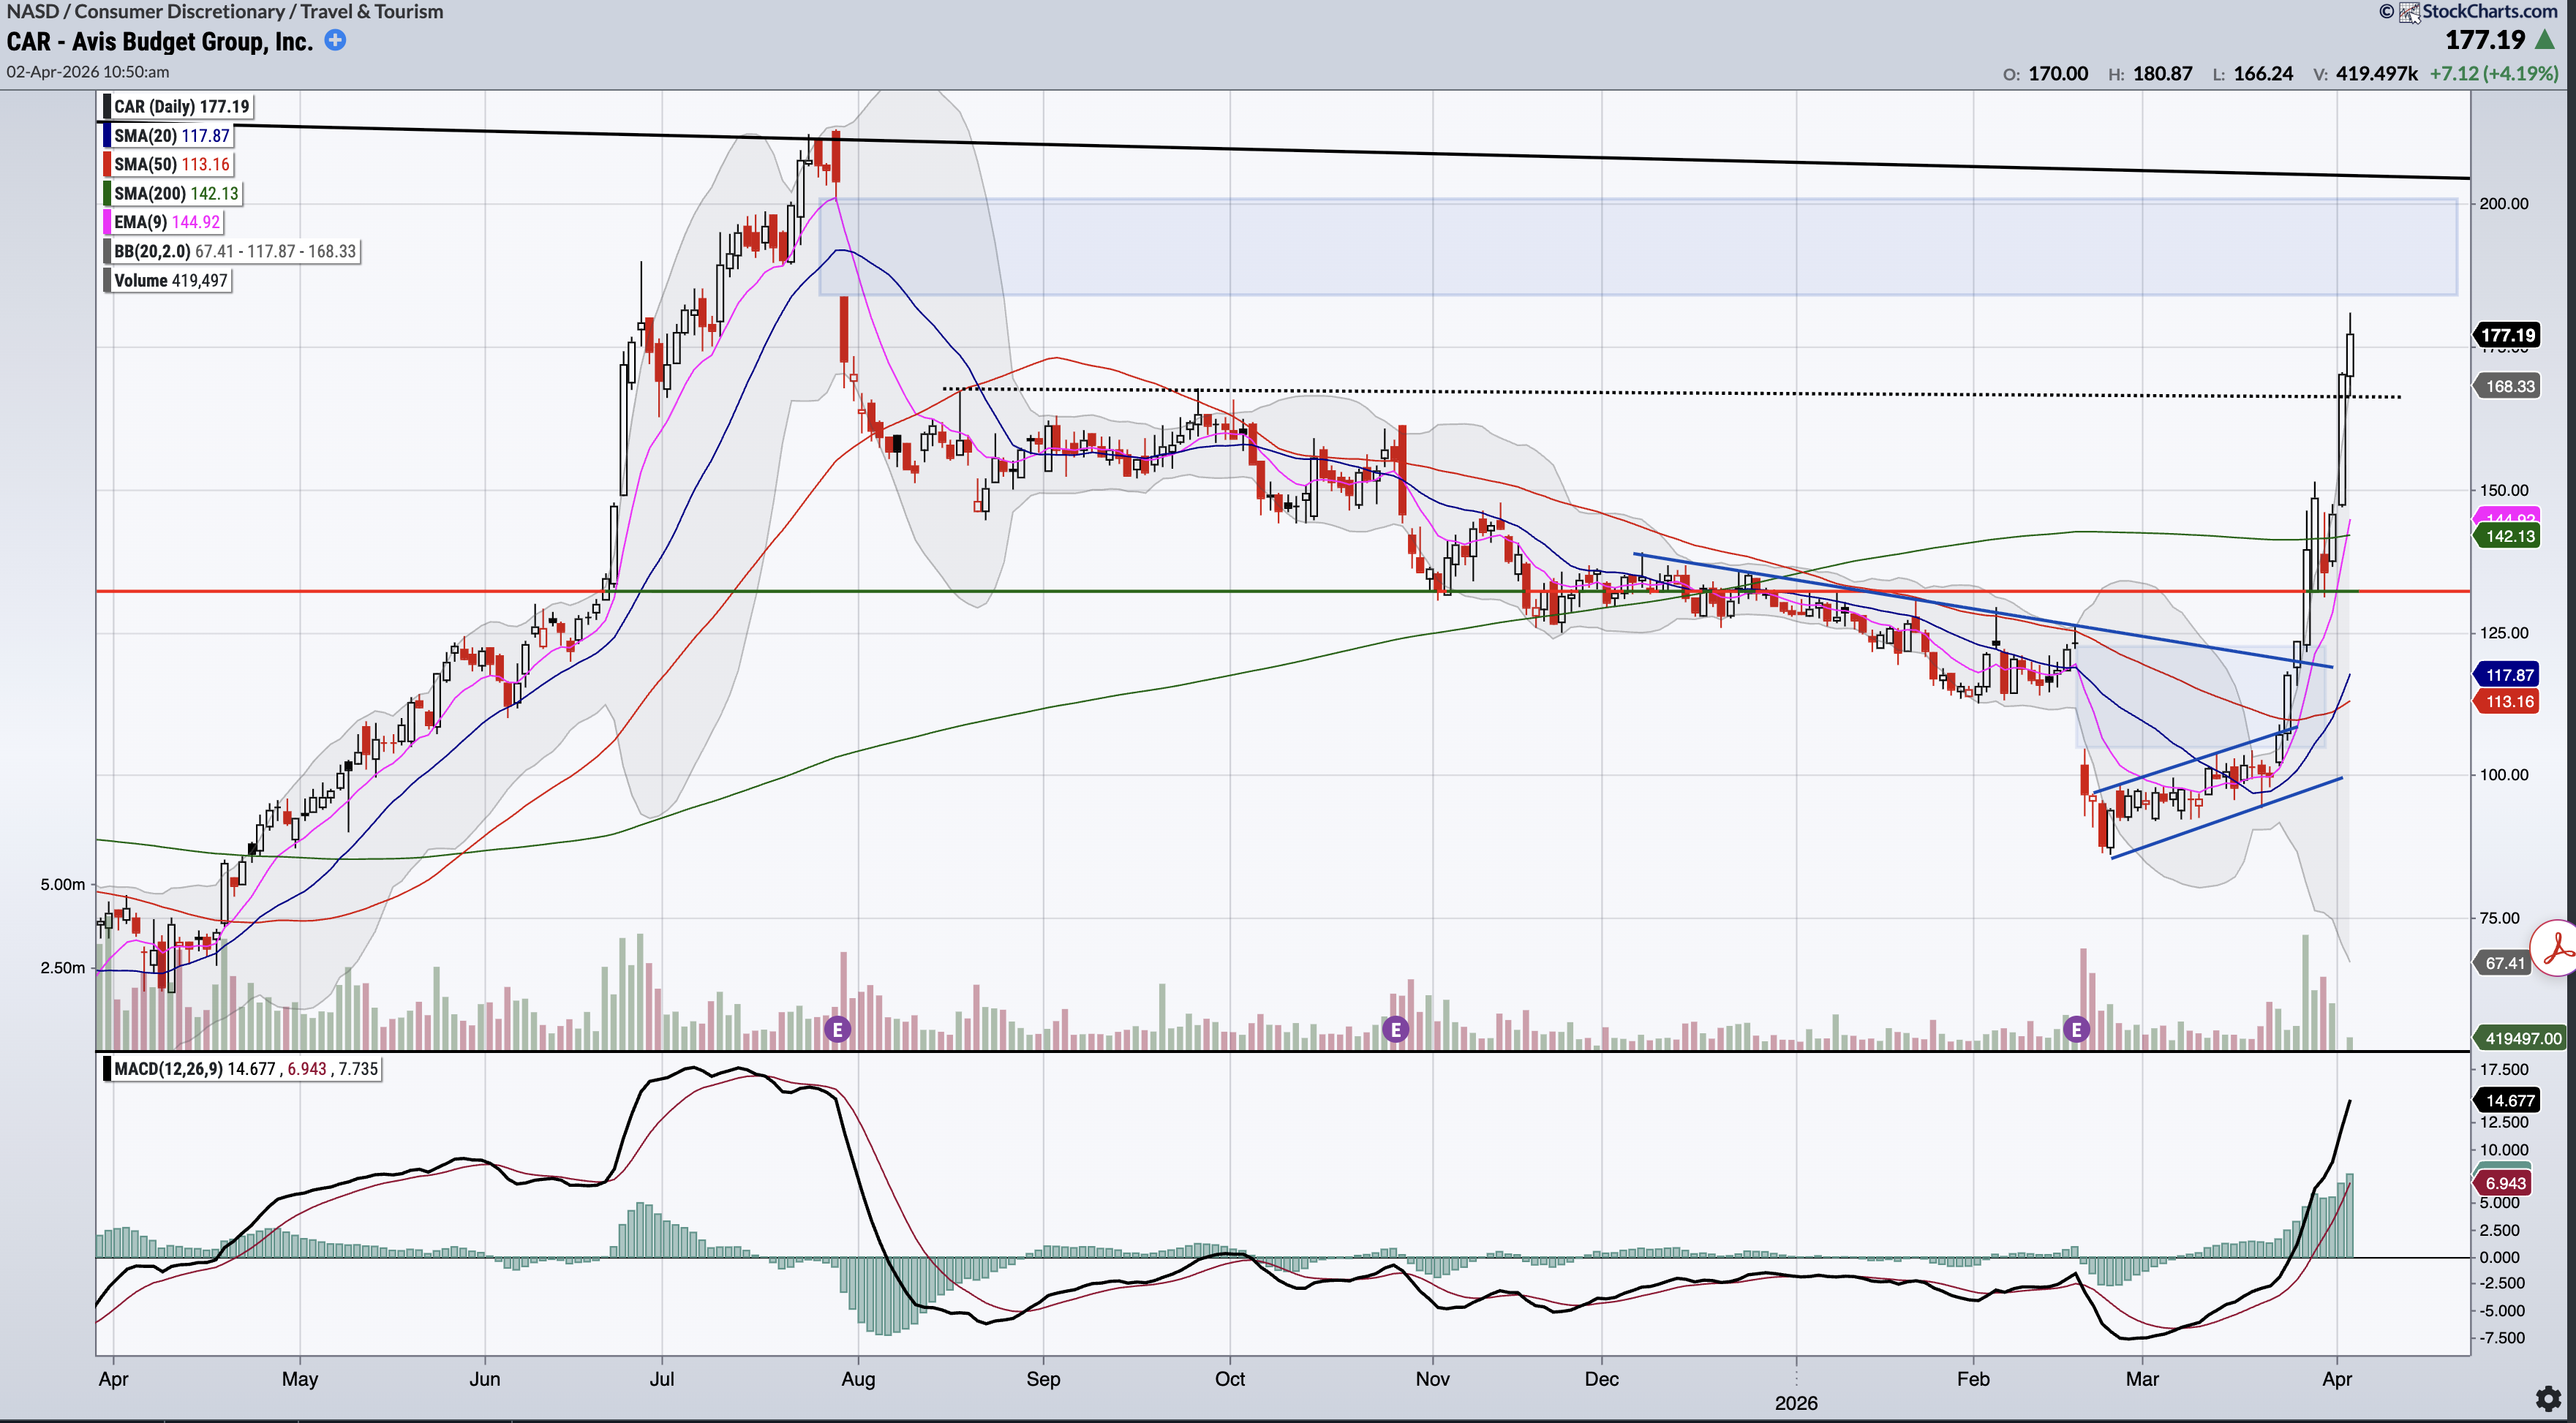Screen dimensions: 2576x1423
Task: Click the magenta EMA(9) color swatch
Action: point(107,222)
